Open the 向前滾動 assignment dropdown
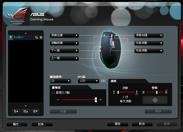The height and width of the screenshot is (132, 183). pyautogui.click(x=149, y=43)
